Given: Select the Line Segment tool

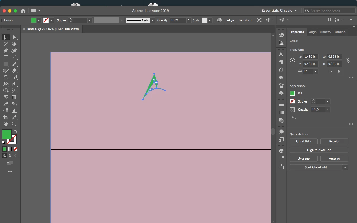Looking at the screenshot, I should [x=14, y=57].
